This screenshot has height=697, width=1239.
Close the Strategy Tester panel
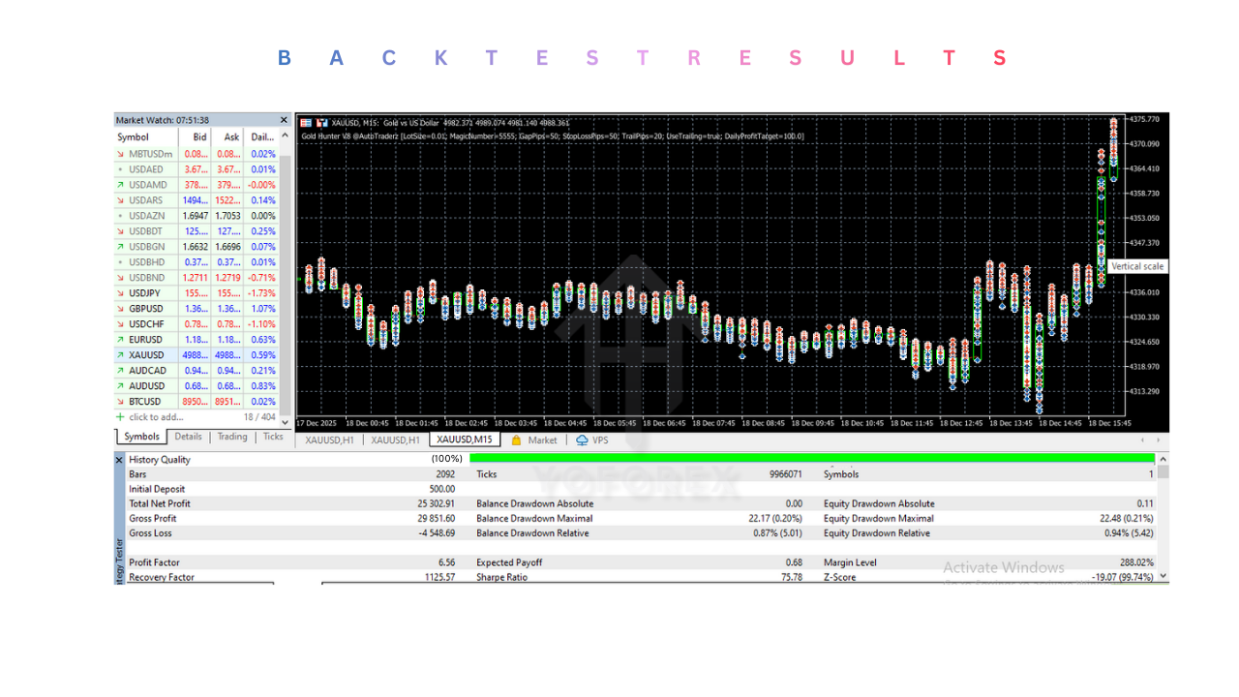tap(120, 459)
